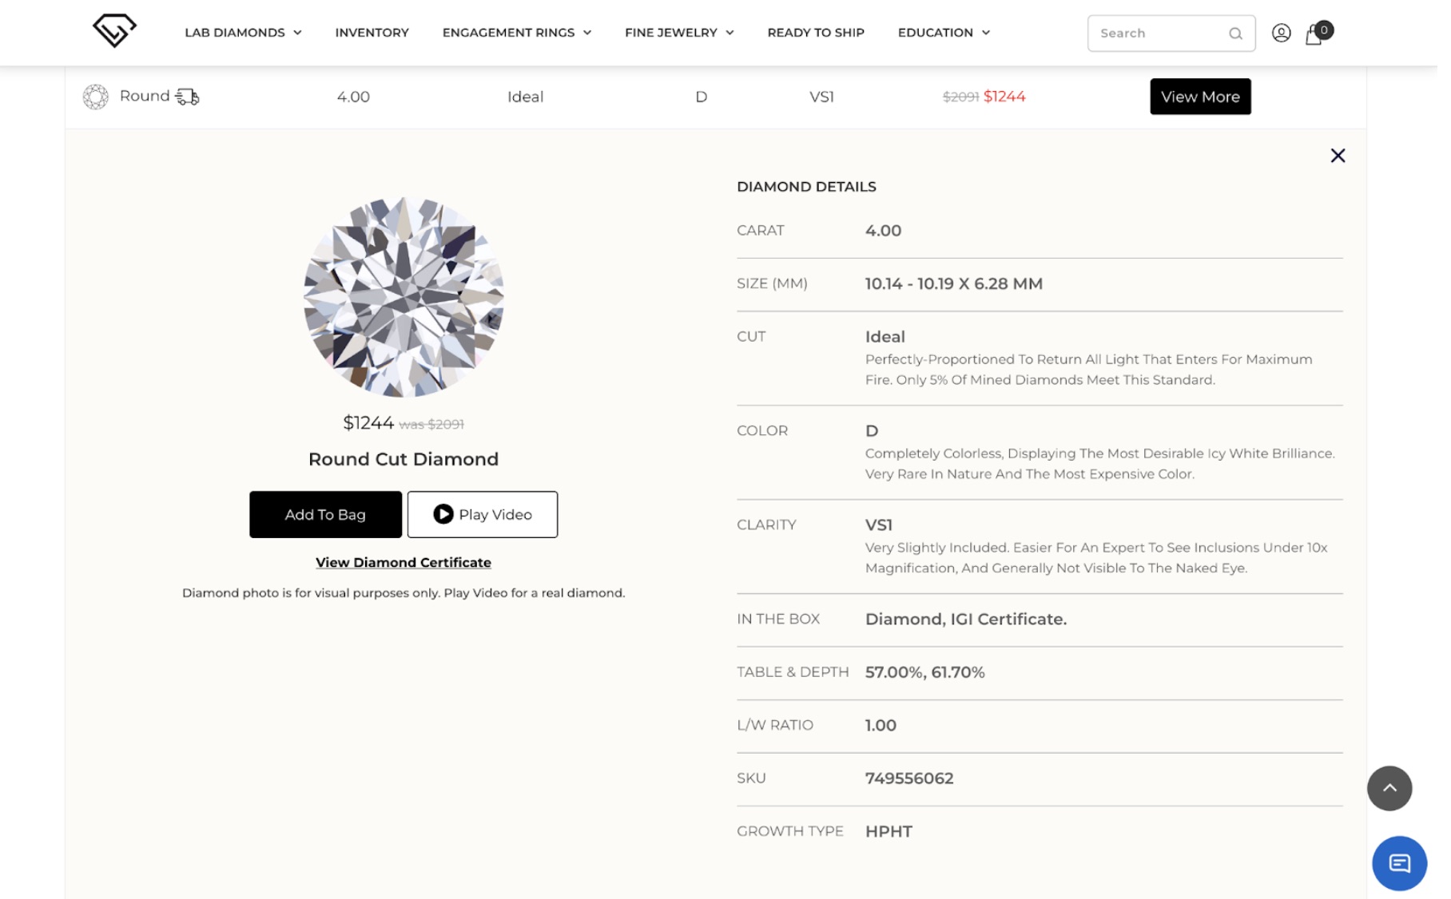Click the search magnifier icon
This screenshot has width=1451, height=899.
pyautogui.click(x=1235, y=34)
